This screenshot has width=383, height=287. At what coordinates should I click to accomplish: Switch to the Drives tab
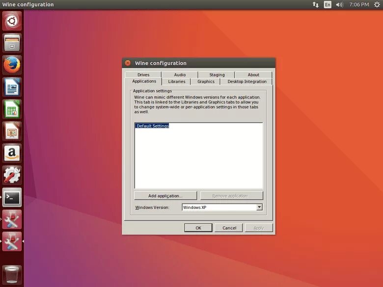click(x=143, y=75)
